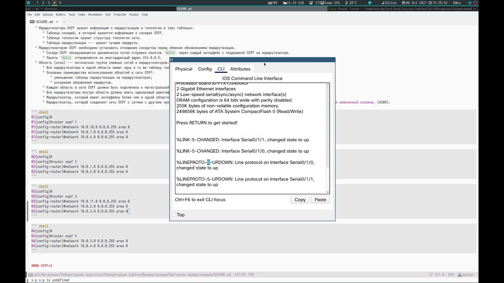Switch to workspace 3
This screenshot has width=504, height=283.
(x=49, y=3)
